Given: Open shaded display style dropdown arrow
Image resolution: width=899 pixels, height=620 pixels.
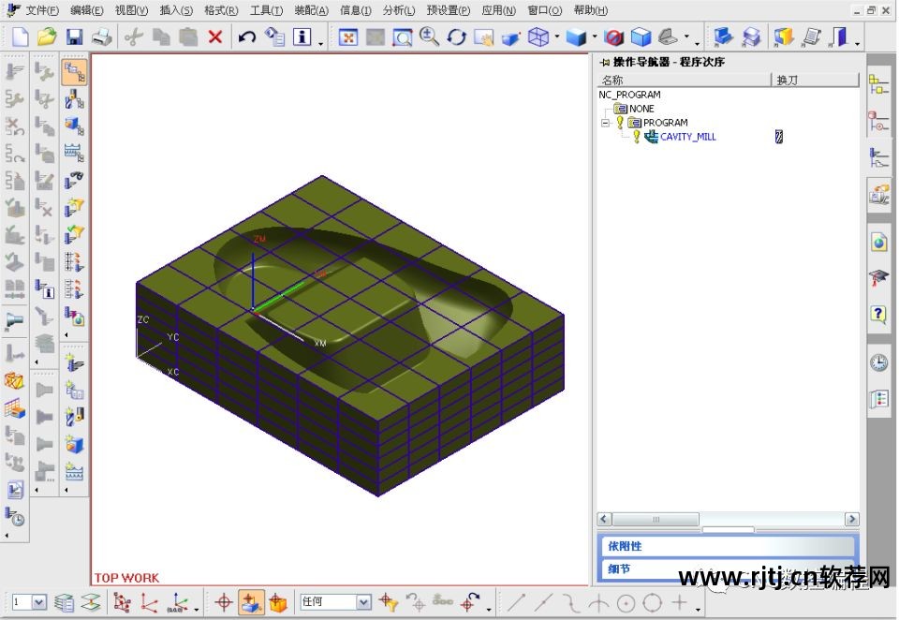Looking at the screenshot, I should [595, 37].
